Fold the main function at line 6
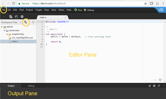Viewport: 166px width, 99px height. point(44,34)
